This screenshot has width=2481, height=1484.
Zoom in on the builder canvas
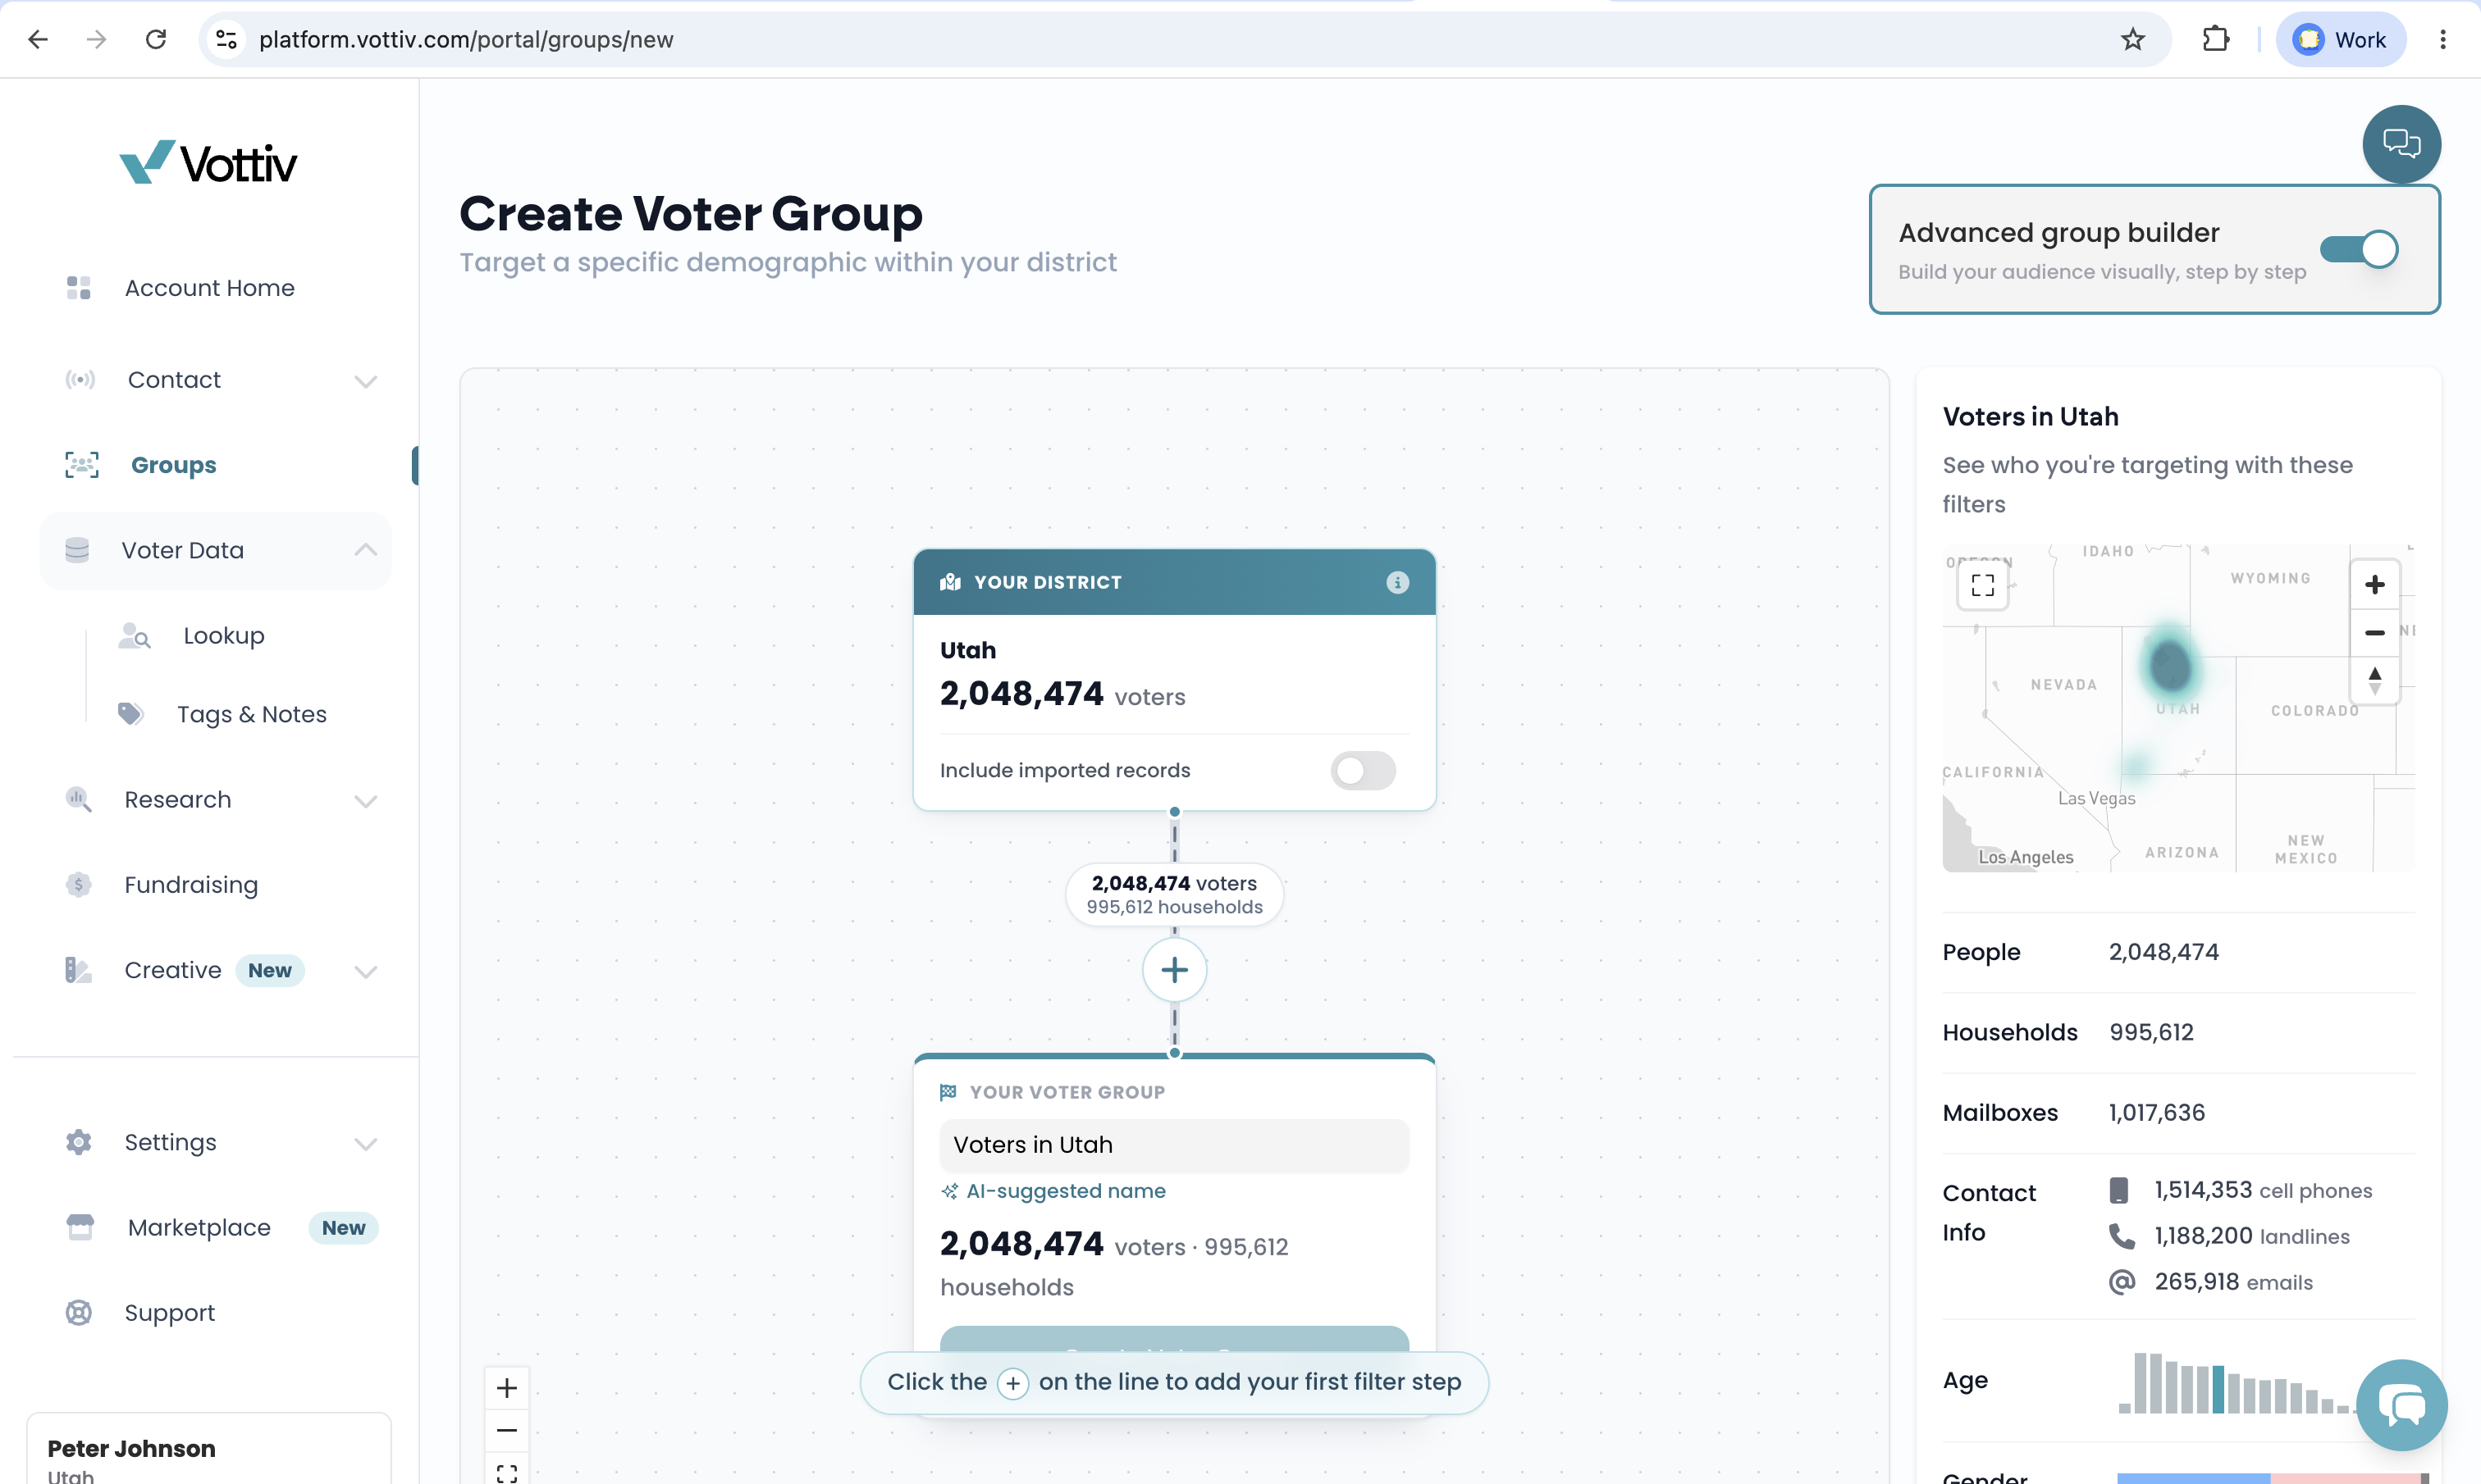[507, 1388]
